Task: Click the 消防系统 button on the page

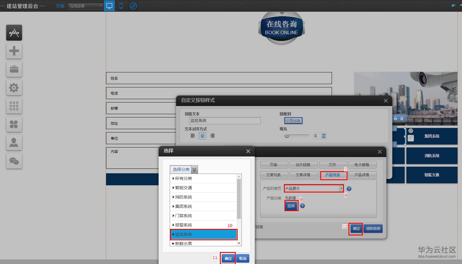Action: point(432,156)
